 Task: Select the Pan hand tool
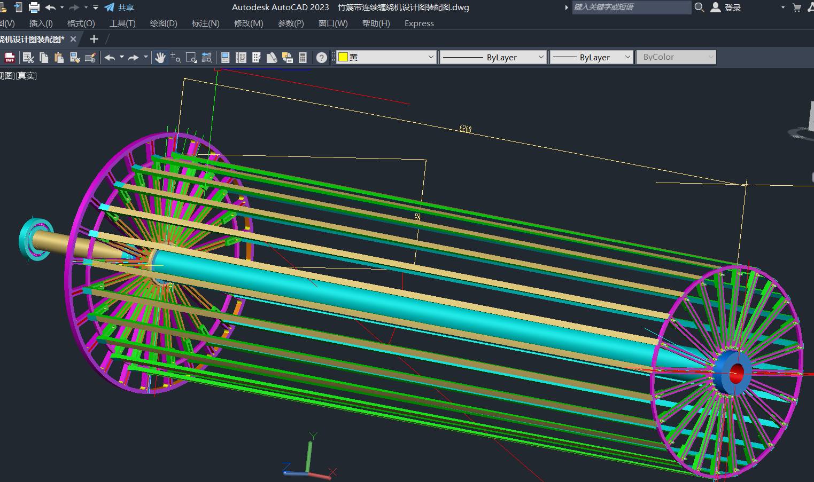coord(160,58)
